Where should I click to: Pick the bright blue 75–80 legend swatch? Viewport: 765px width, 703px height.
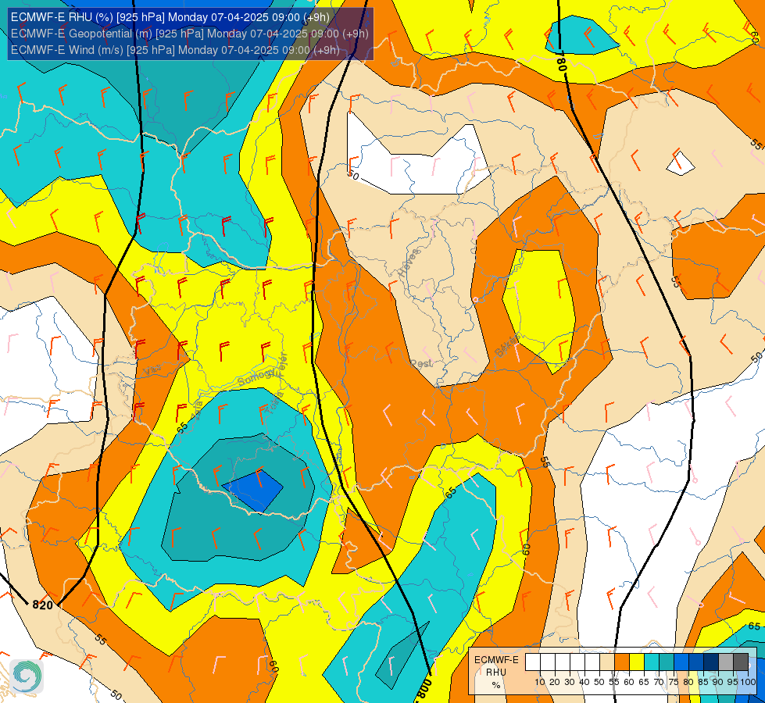click(681, 662)
